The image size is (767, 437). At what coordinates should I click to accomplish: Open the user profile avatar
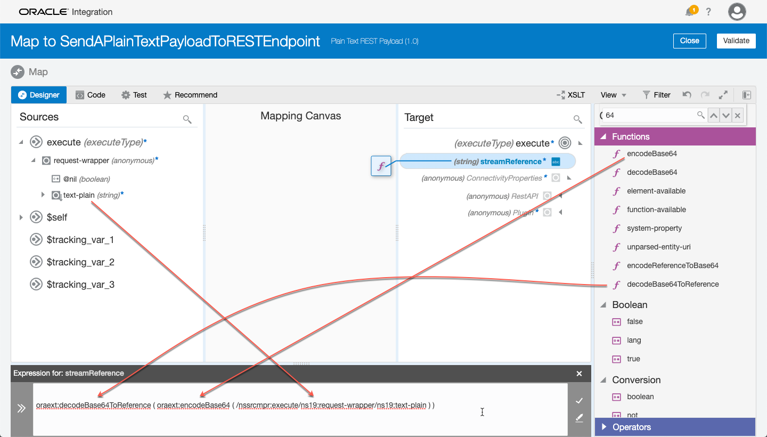click(x=737, y=12)
